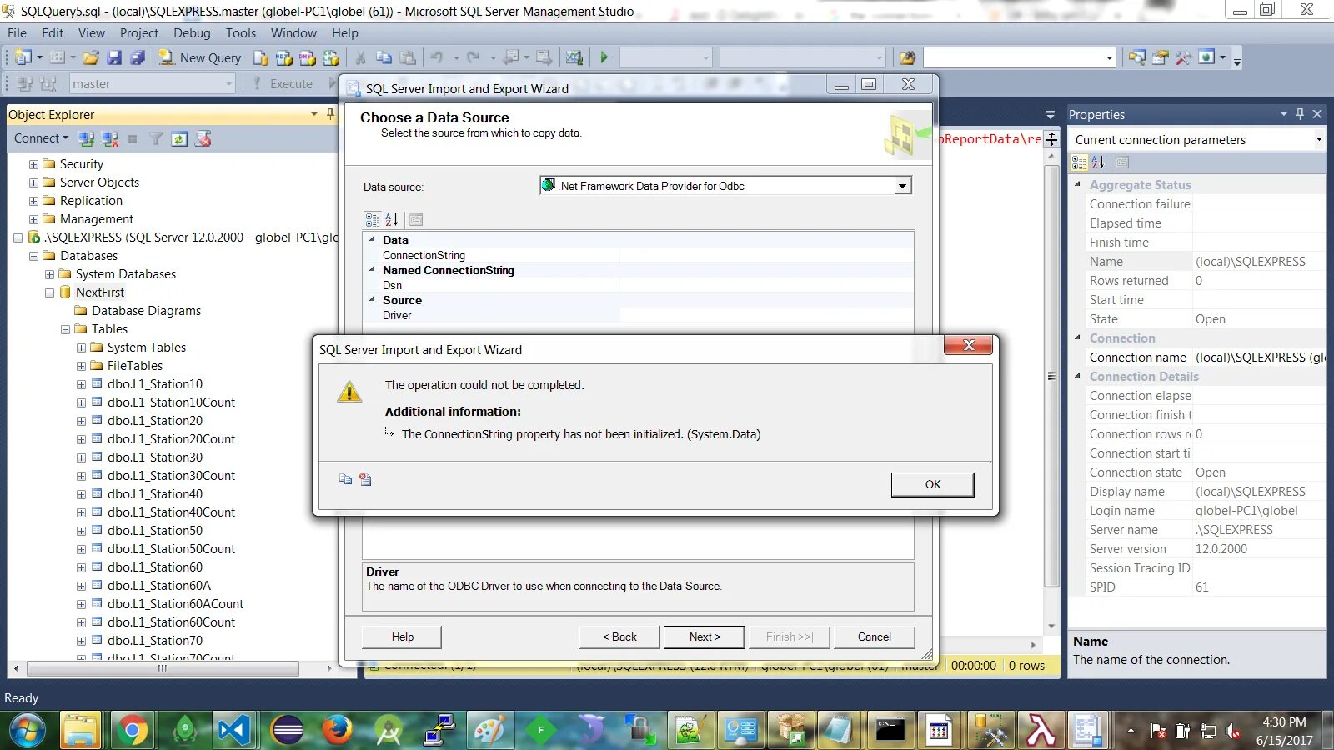Toggle the Auto Hide pin on Object Explorer
The width and height of the screenshot is (1334, 750).
(330, 114)
